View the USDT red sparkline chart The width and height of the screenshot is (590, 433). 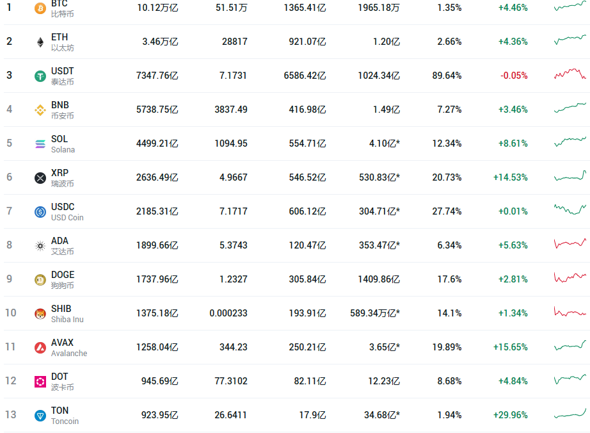click(x=570, y=74)
